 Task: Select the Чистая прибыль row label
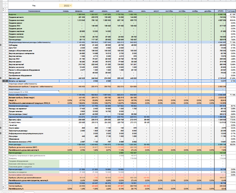[x=34, y=186]
